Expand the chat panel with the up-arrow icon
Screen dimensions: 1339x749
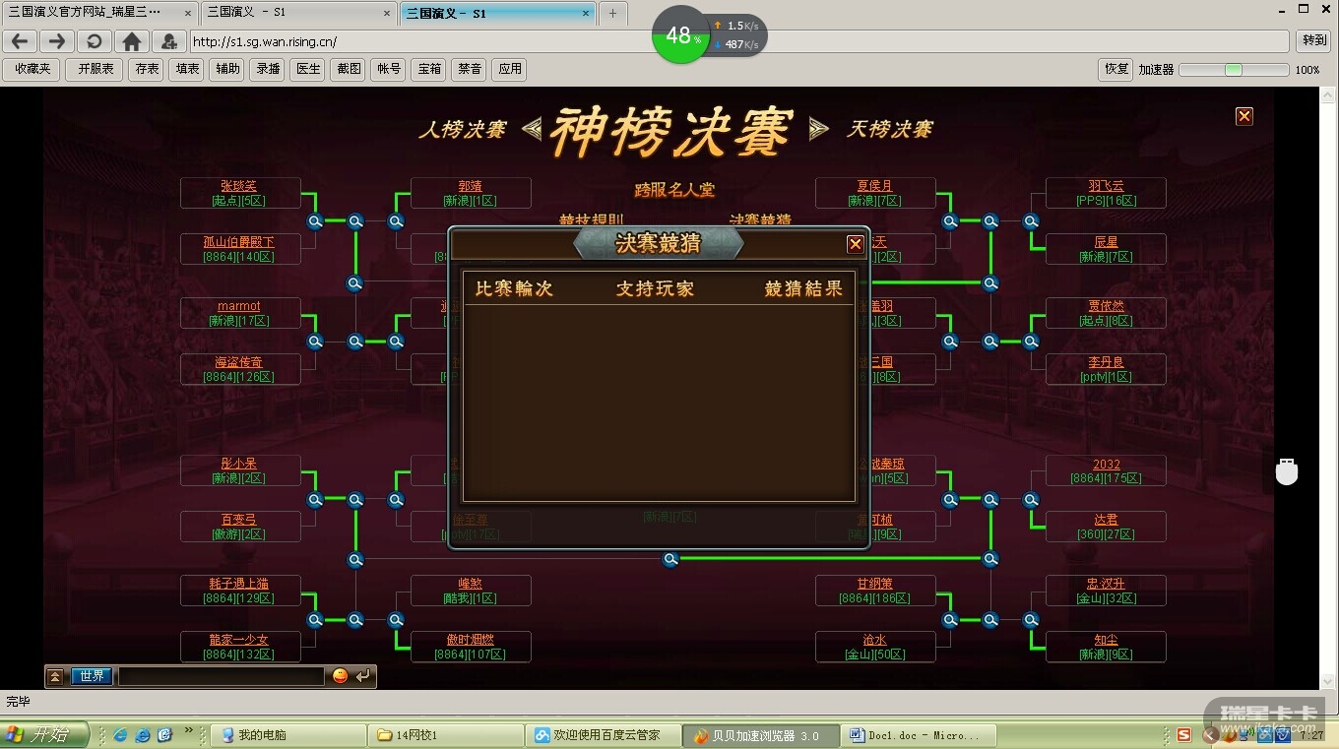click(x=56, y=676)
